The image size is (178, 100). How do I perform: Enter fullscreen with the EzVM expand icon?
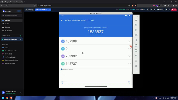[x=169, y=10]
